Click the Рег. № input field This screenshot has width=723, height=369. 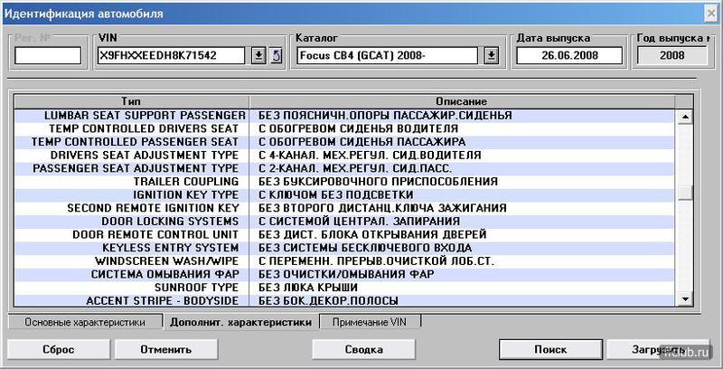click(48, 56)
